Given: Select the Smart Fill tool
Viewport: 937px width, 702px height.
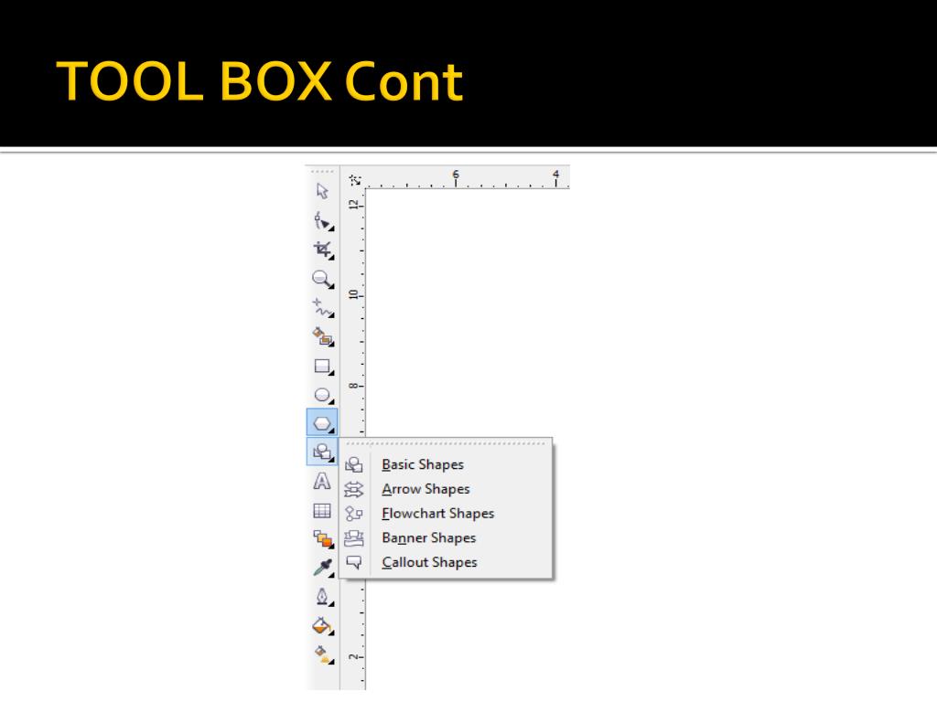Looking at the screenshot, I should 323,336.
